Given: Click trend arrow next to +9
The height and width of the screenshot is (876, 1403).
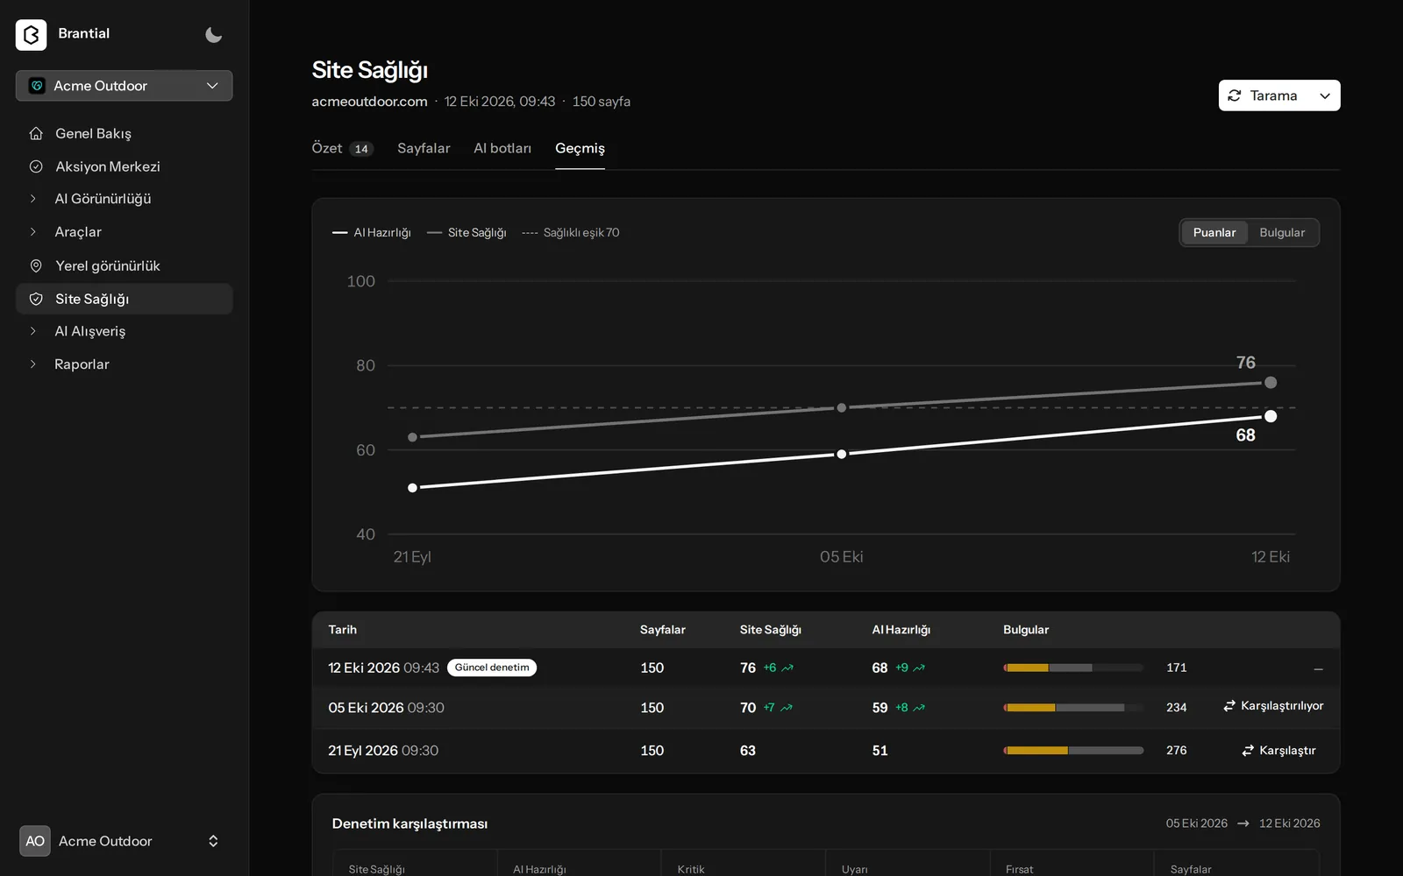Looking at the screenshot, I should pos(919,668).
